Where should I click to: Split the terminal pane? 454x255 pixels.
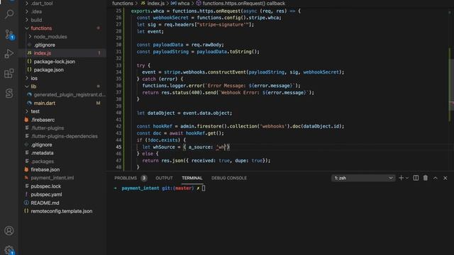[416, 178]
